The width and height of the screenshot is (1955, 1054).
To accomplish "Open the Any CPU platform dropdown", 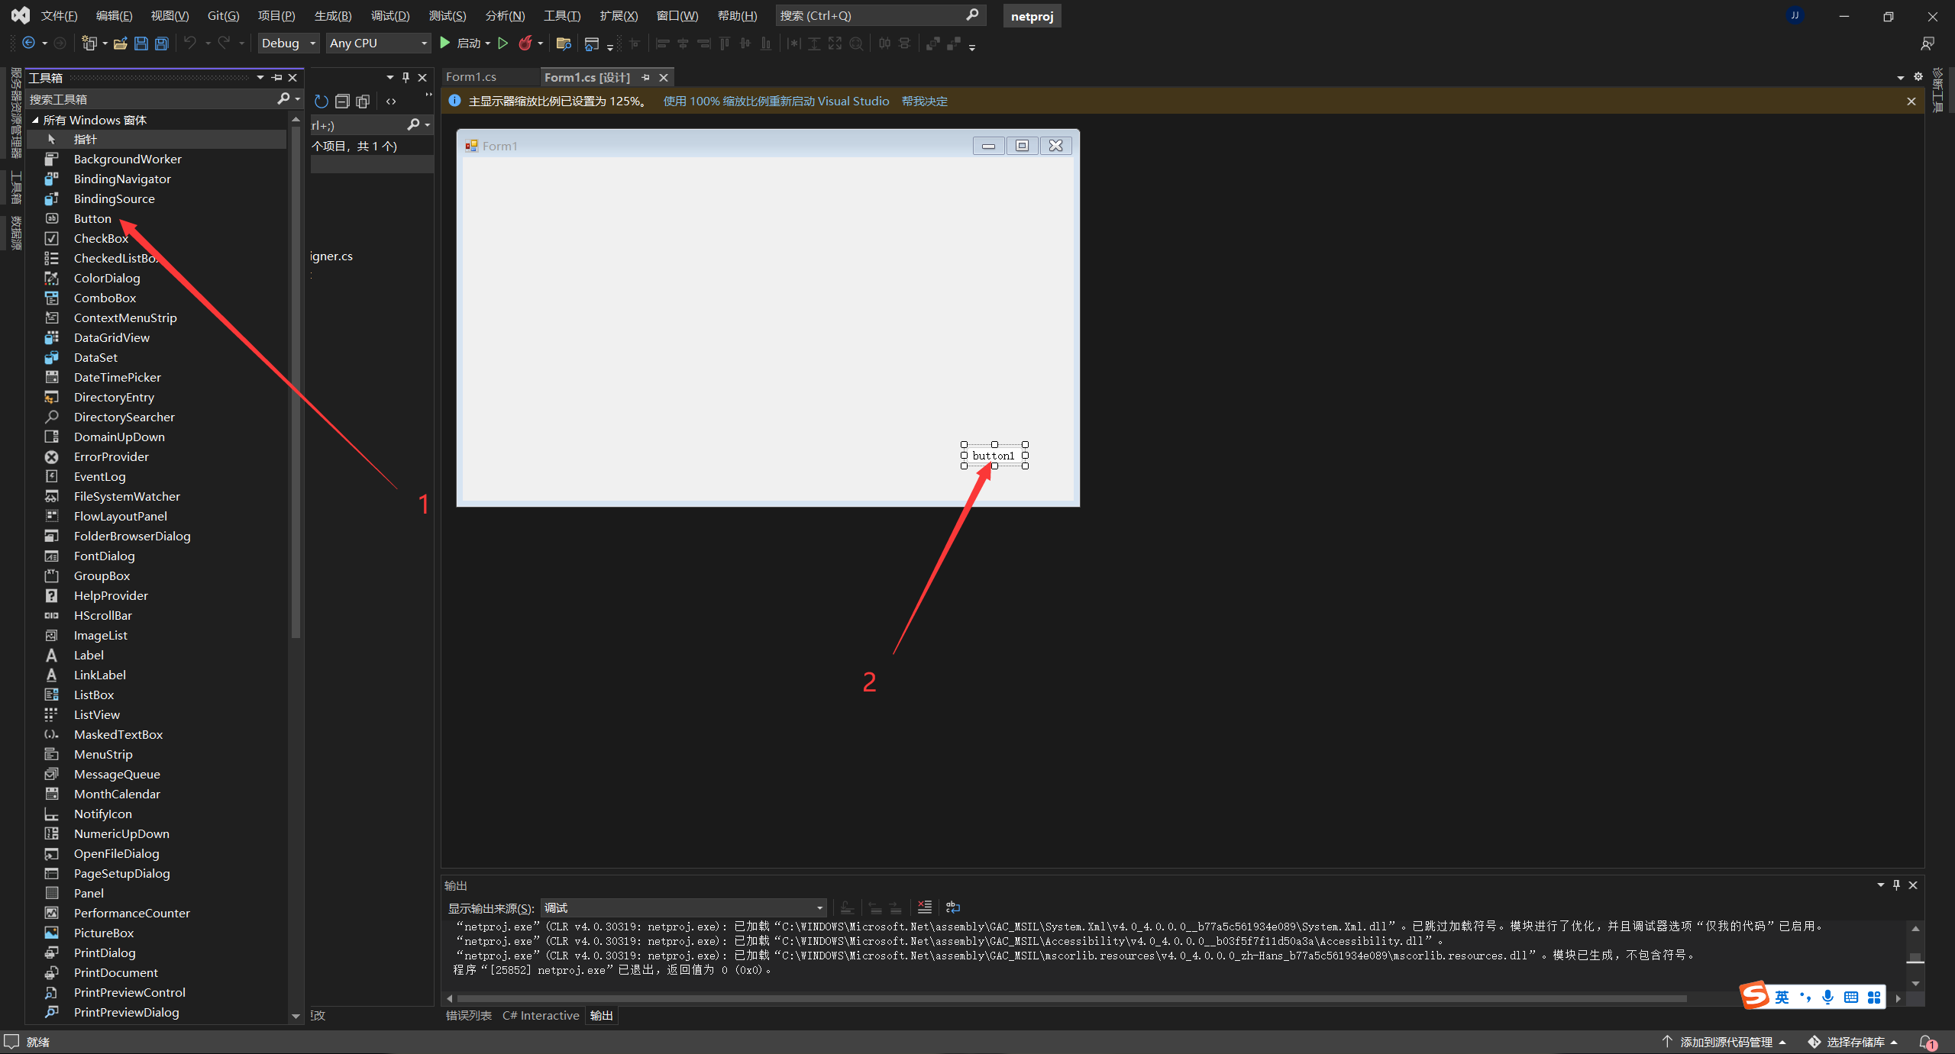I will [378, 44].
